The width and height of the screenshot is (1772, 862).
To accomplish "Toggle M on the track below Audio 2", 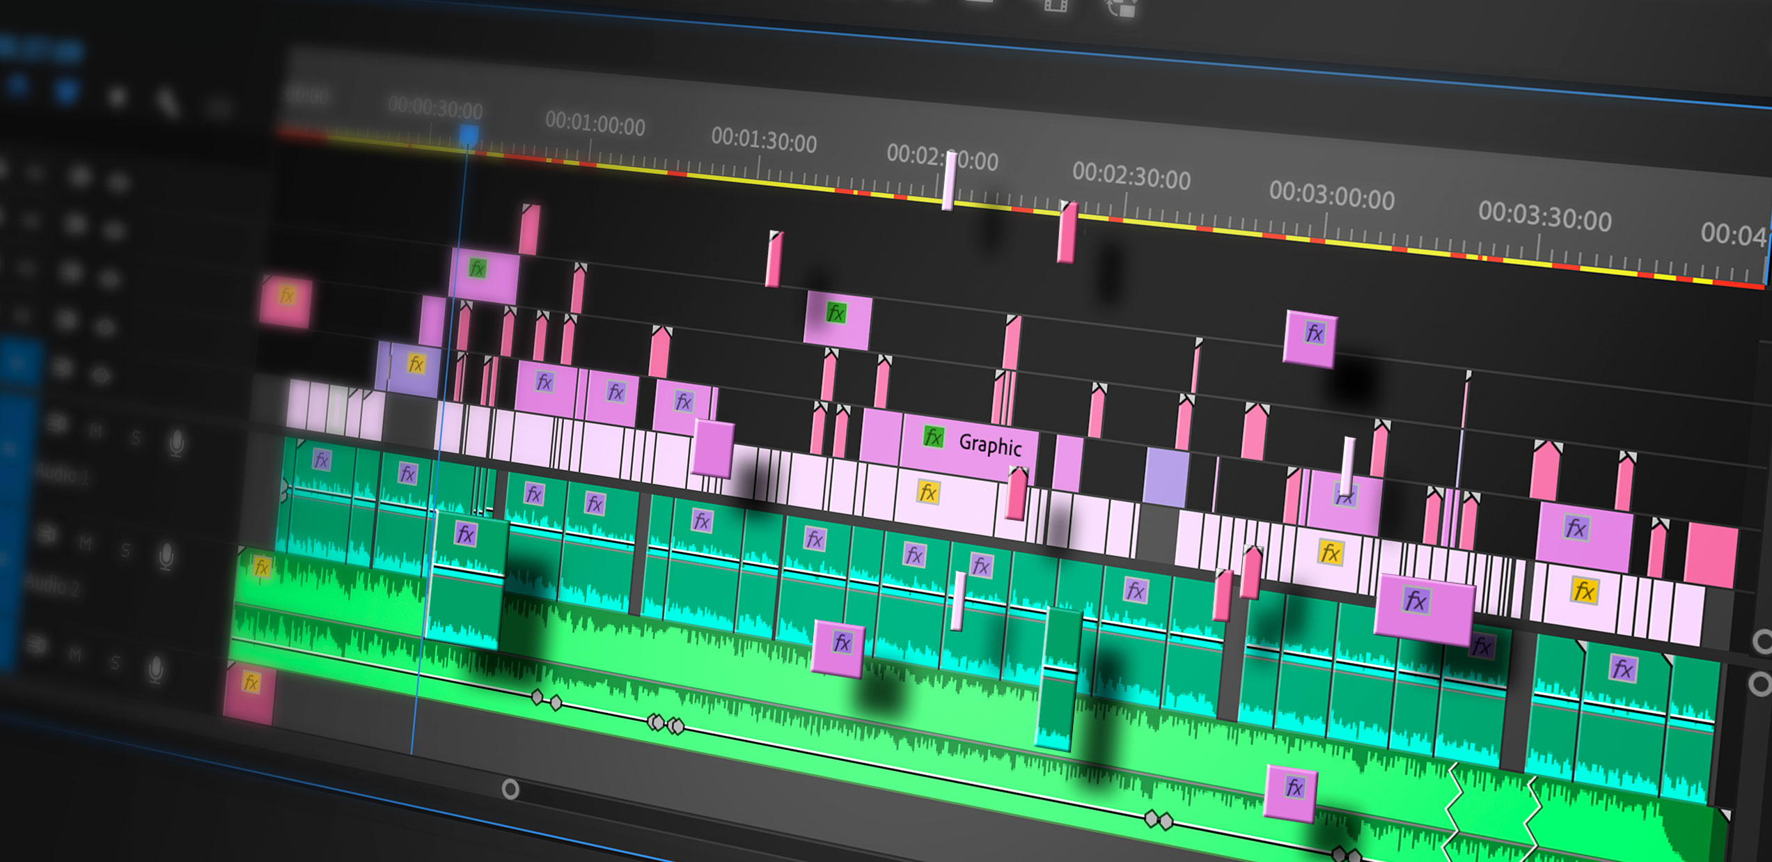I will click(x=75, y=655).
